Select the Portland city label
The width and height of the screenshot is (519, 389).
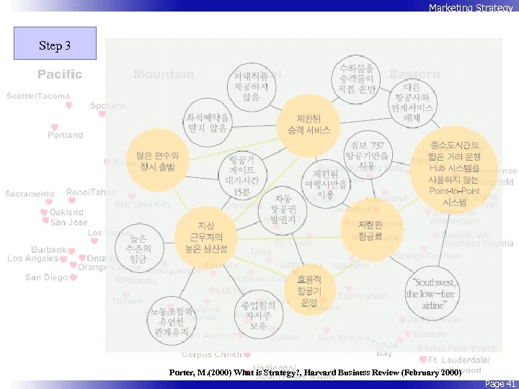pyautogui.click(x=65, y=135)
